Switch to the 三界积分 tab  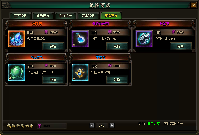click(20, 16)
